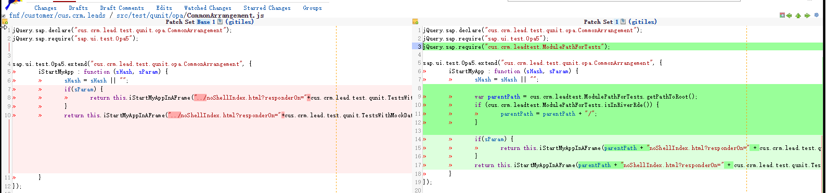Screen dimensions: 826x193
Task: Add file comment icon on right pane
Action: tap(415, 22)
